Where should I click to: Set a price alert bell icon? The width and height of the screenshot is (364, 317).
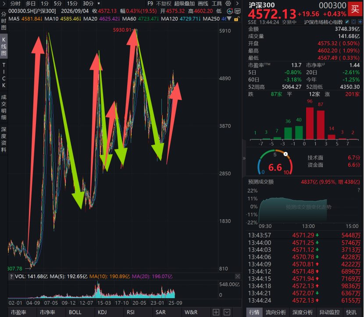[353, 22]
